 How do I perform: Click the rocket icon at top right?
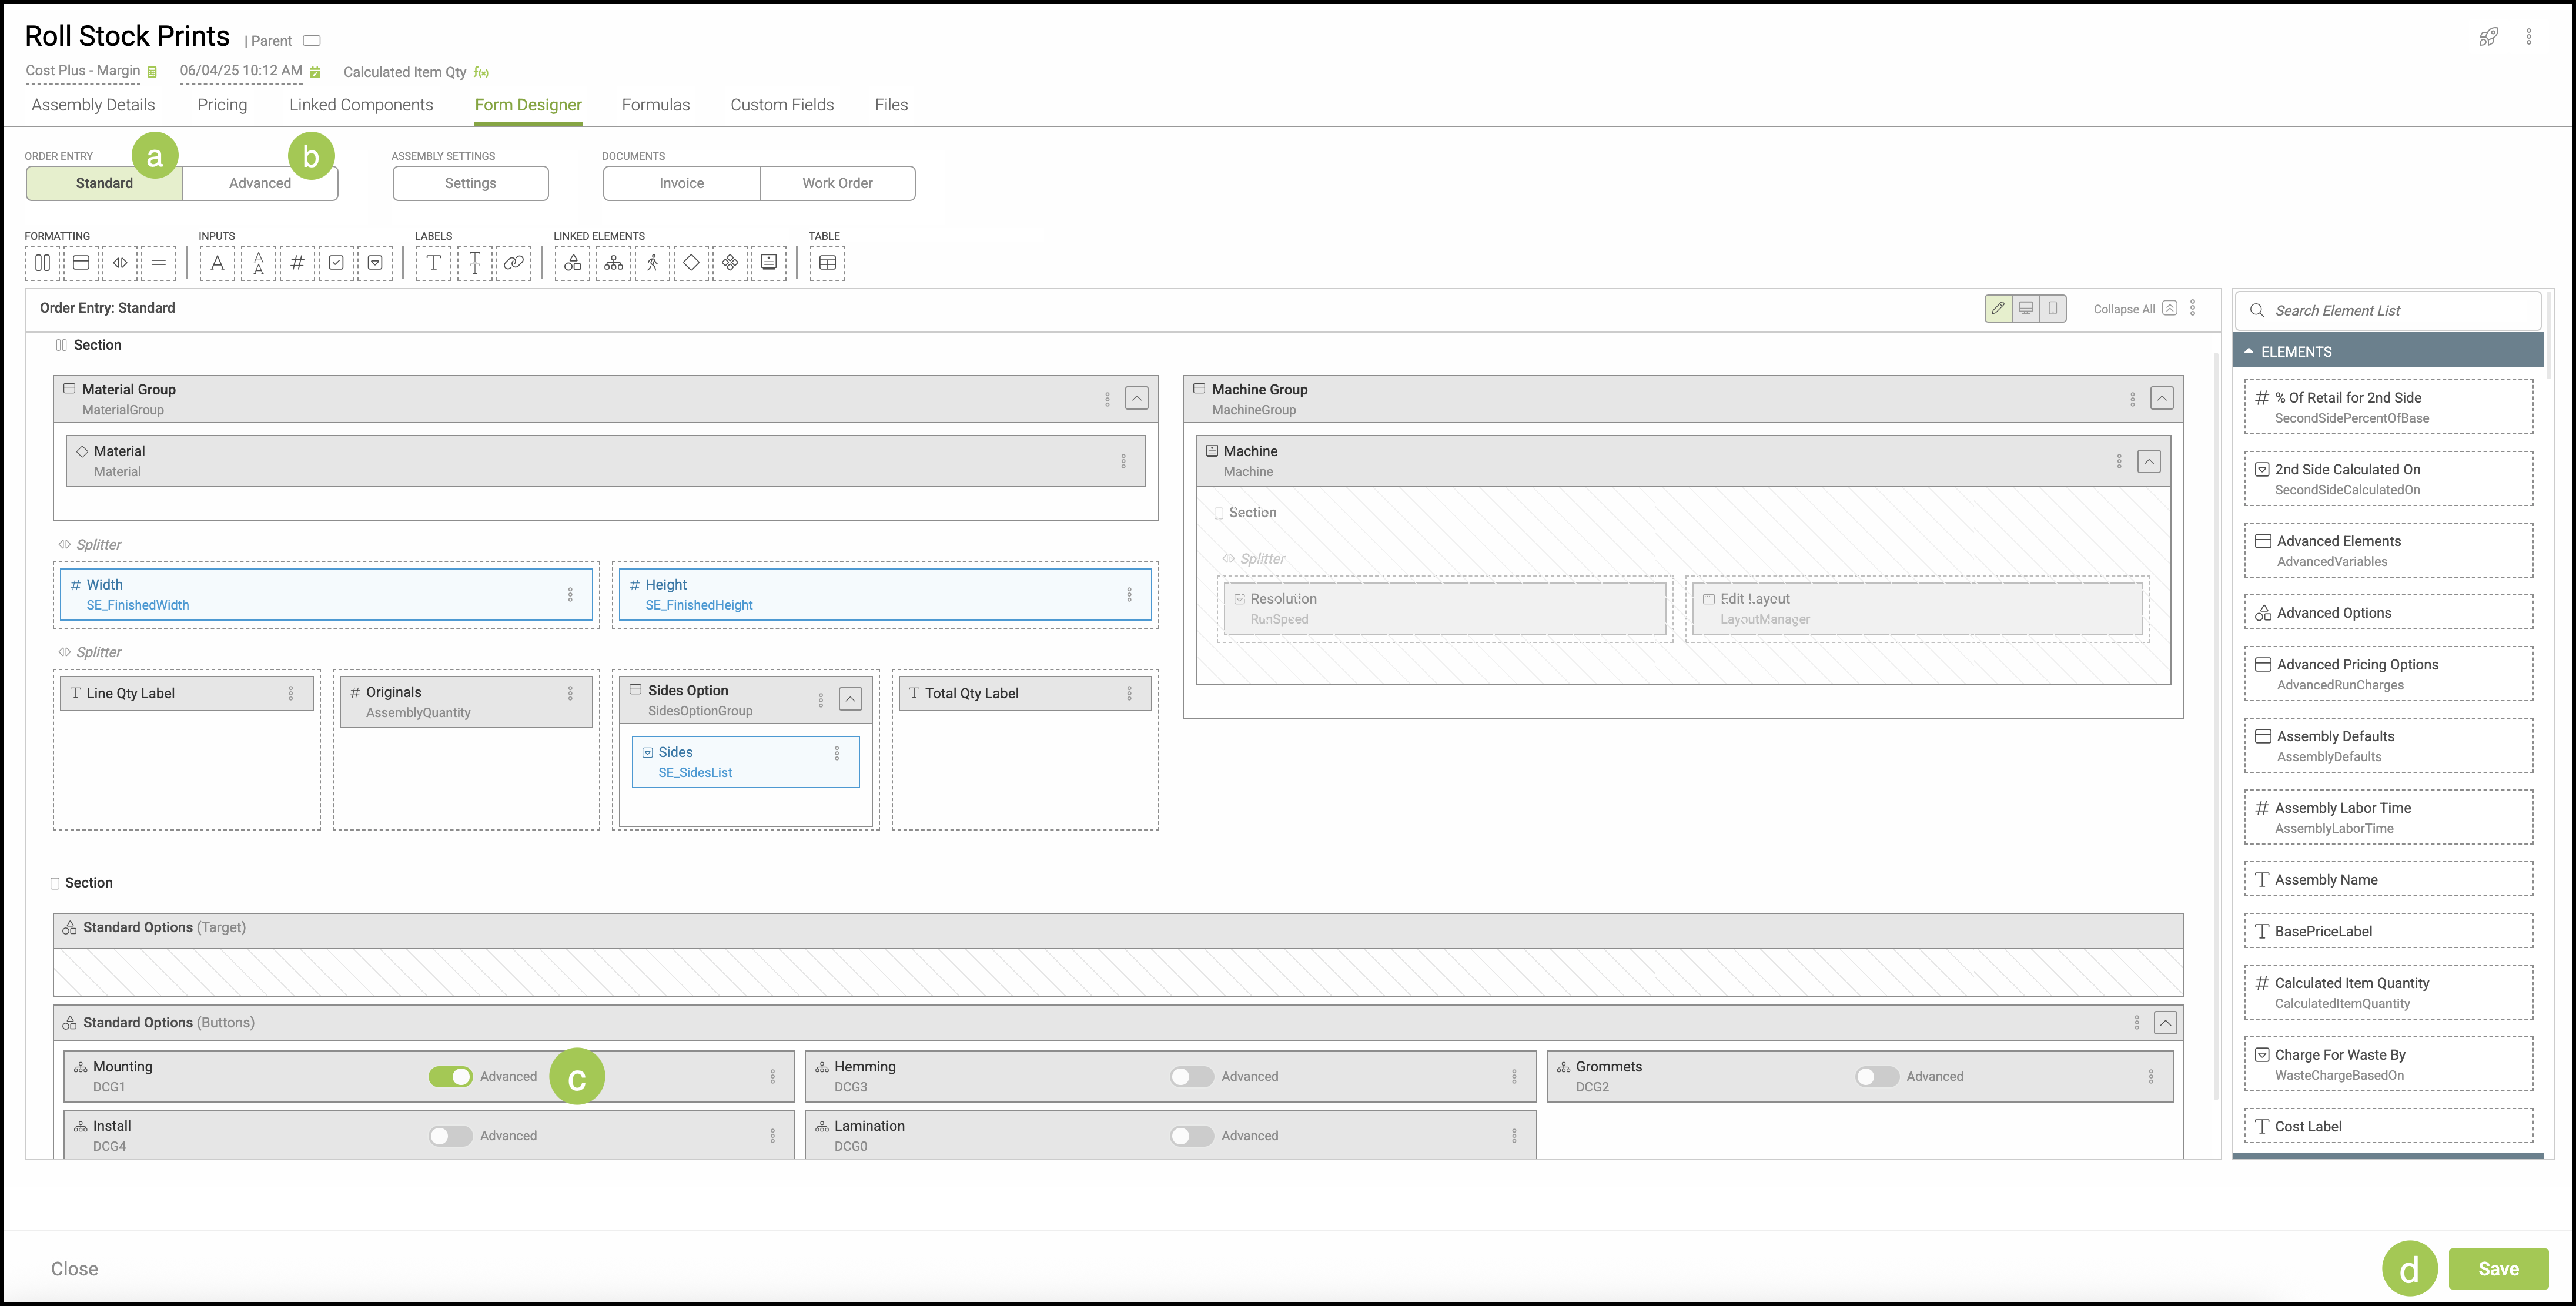pos(2488,37)
